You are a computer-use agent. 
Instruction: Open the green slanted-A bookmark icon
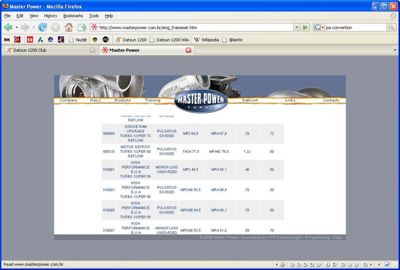click(x=40, y=40)
